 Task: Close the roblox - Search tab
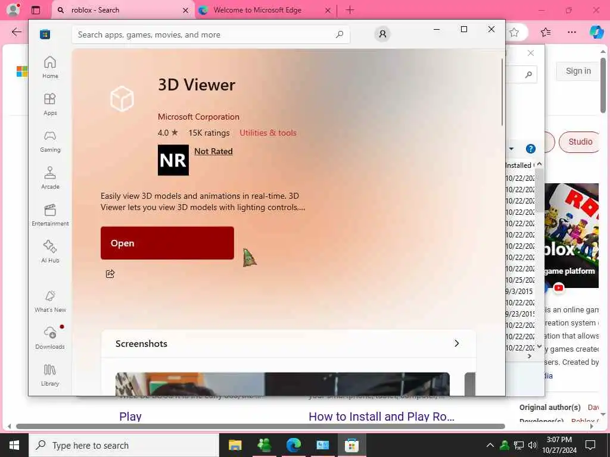[186, 11]
